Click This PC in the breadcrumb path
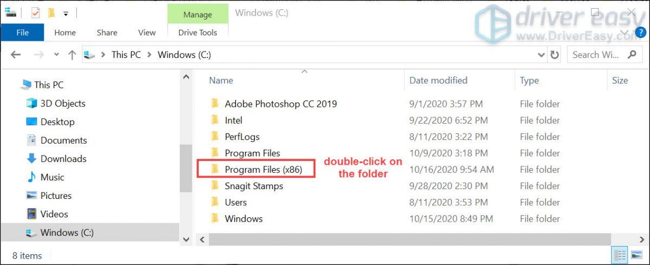This screenshot has width=650, height=265. coord(126,55)
